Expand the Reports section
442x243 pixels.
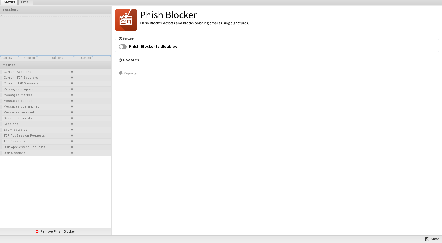tap(130, 73)
